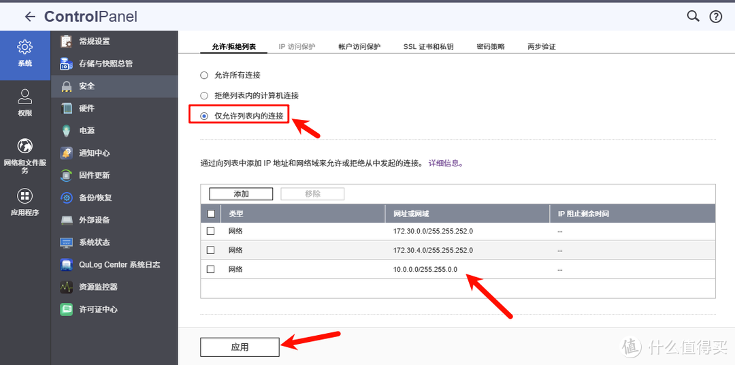Open the help question mark icon
The height and width of the screenshot is (365, 735).
point(715,17)
